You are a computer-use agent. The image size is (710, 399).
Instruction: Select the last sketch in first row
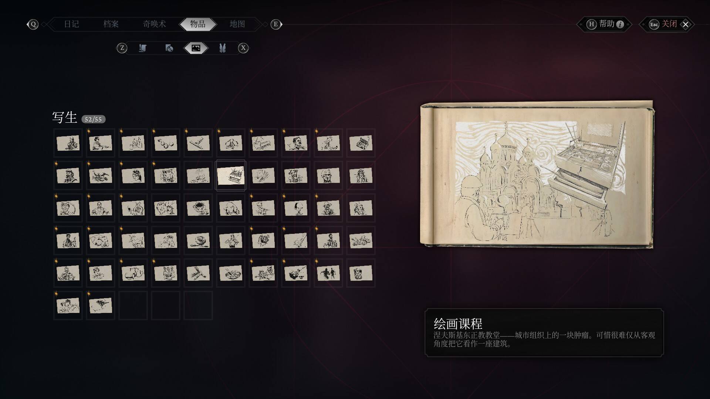coord(361,143)
